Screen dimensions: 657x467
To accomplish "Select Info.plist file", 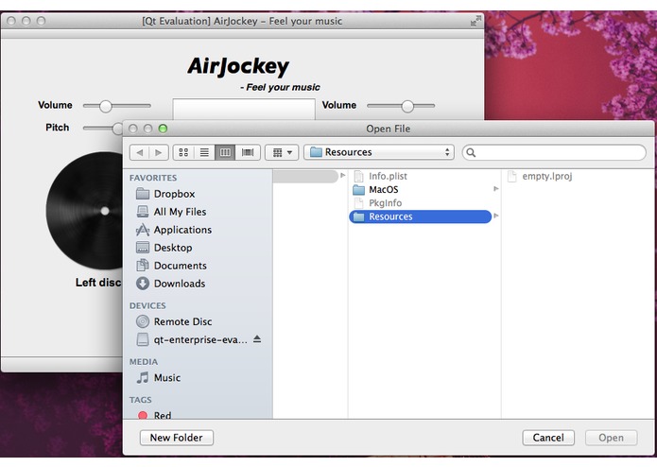I will point(388,177).
